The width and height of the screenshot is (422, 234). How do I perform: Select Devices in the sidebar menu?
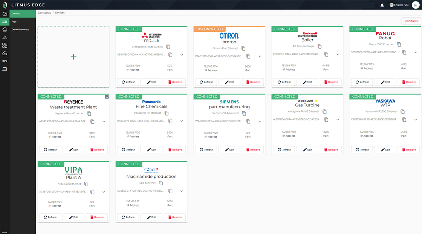point(23,14)
